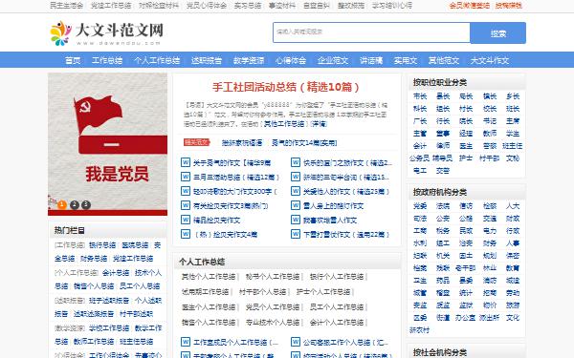Image resolution: width=574 pixels, height=358 pixels.
Task: Click Word icon beside 下雪打雪仗作文
Action: tap(296, 234)
